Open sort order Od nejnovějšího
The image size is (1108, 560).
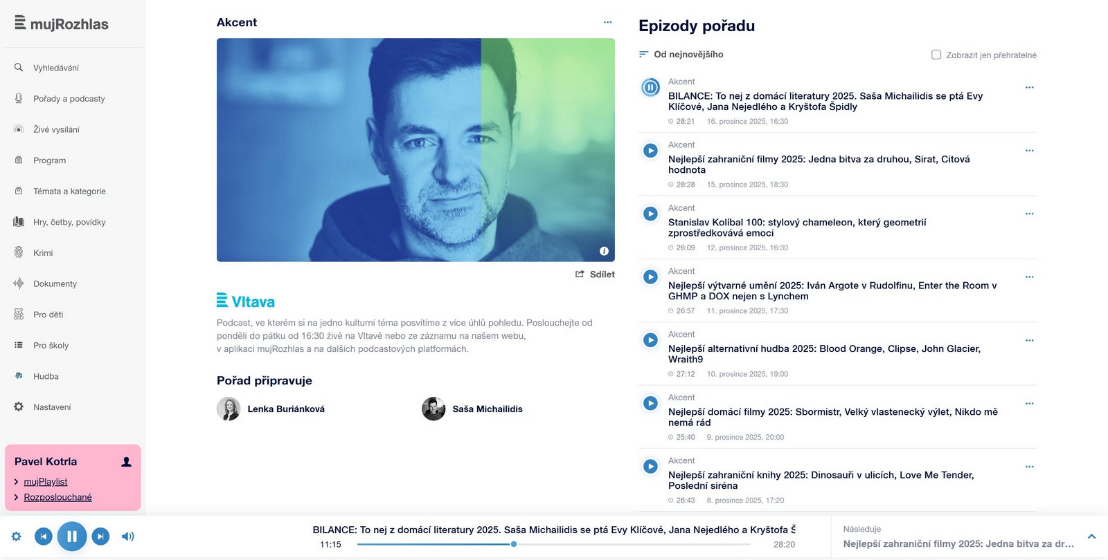681,54
